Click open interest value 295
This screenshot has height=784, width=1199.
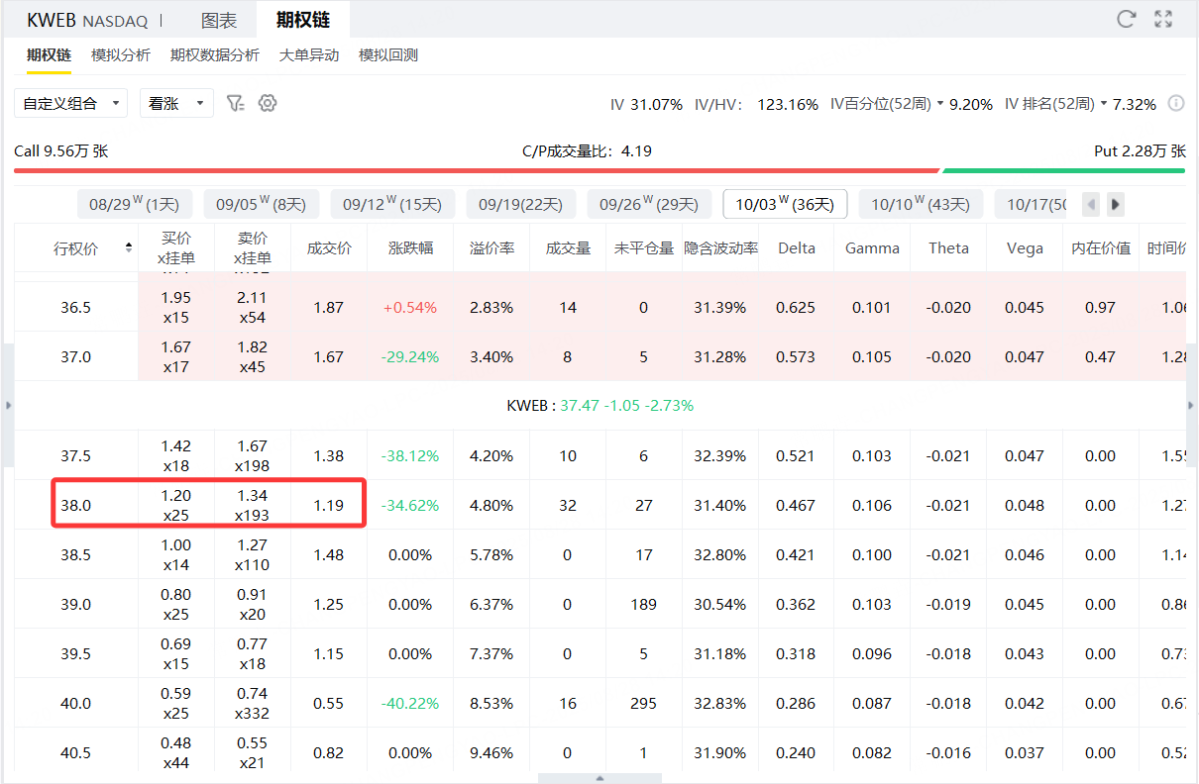(x=644, y=703)
